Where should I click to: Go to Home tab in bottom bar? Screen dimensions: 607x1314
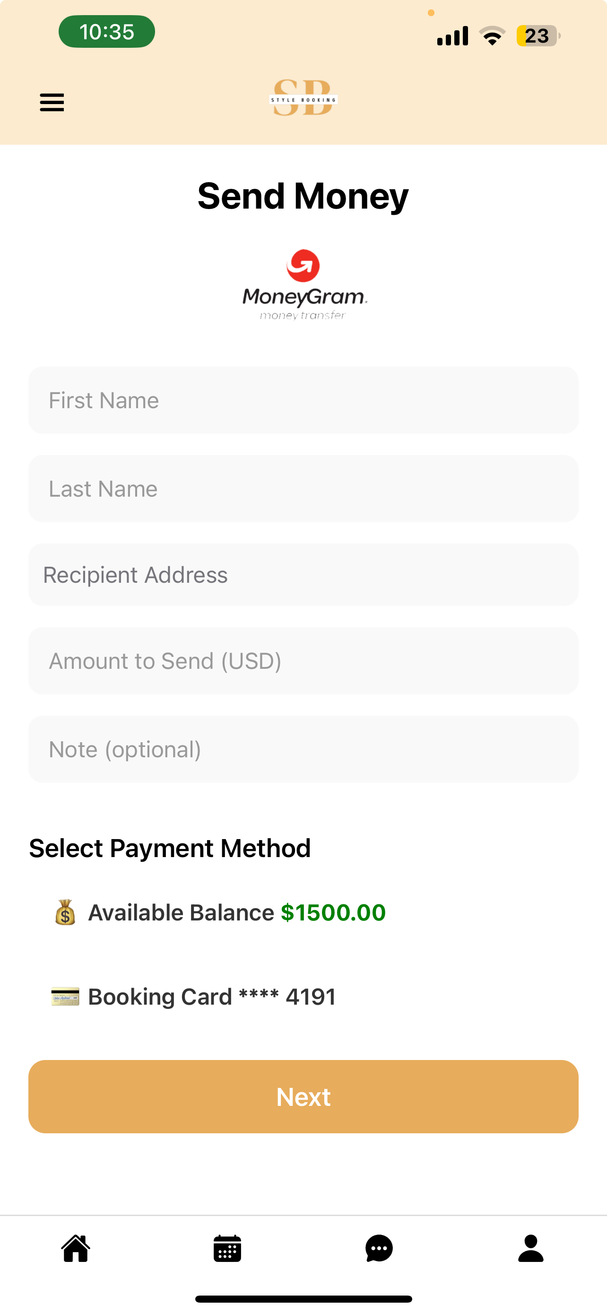click(x=76, y=1248)
